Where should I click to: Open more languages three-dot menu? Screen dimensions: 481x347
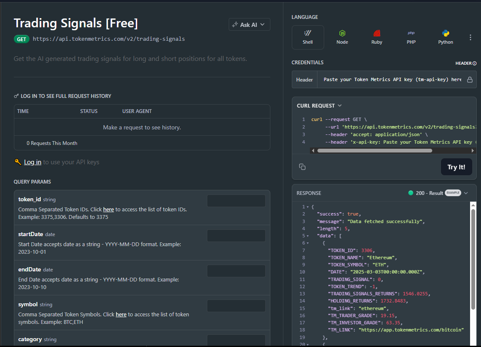[x=470, y=37]
